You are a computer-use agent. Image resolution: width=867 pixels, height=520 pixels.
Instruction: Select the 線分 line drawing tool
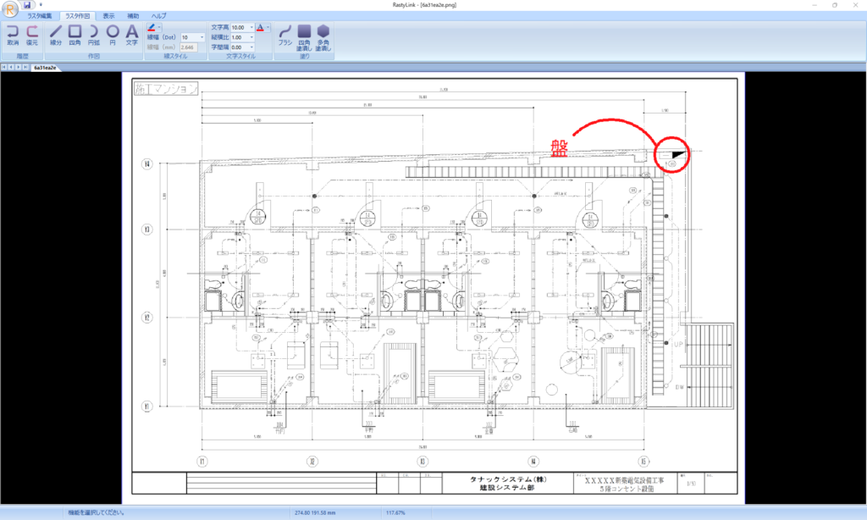pyautogui.click(x=56, y=35)
